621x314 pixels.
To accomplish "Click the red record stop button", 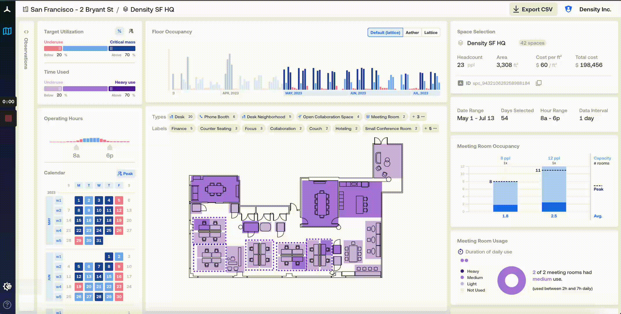I will (8, 118).
